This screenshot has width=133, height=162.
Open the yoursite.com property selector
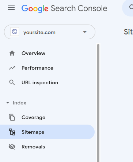point(50,32)
